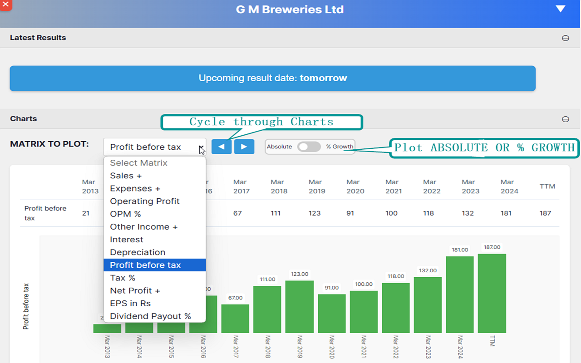Select Tax % matrix option

pyautogui.click(x=123, y=278)
